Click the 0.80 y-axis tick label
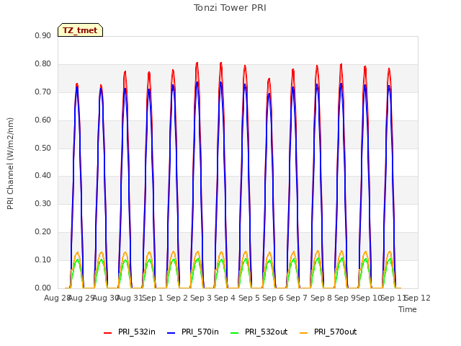461x346 pixels. tap(43, 64)
